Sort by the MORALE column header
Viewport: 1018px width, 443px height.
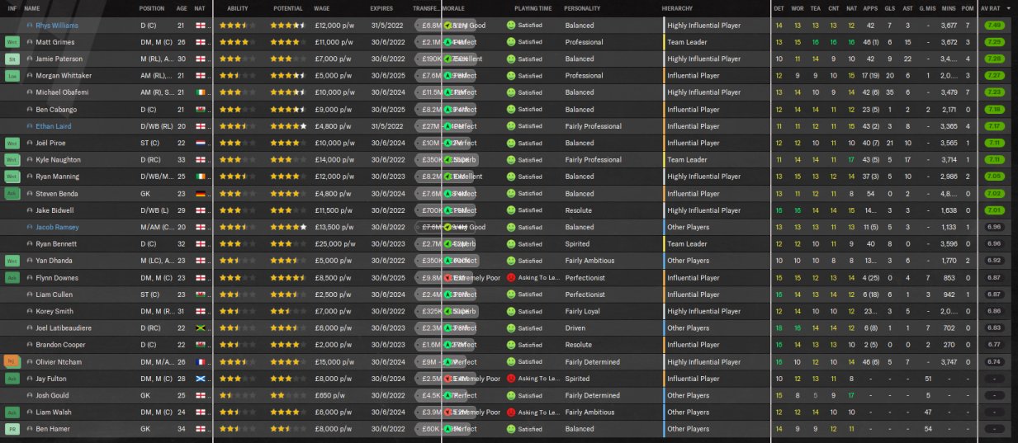pos(453,8)
